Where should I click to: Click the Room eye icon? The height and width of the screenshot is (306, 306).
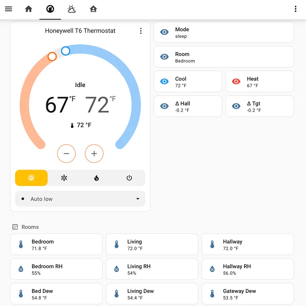tap(164, 57)
